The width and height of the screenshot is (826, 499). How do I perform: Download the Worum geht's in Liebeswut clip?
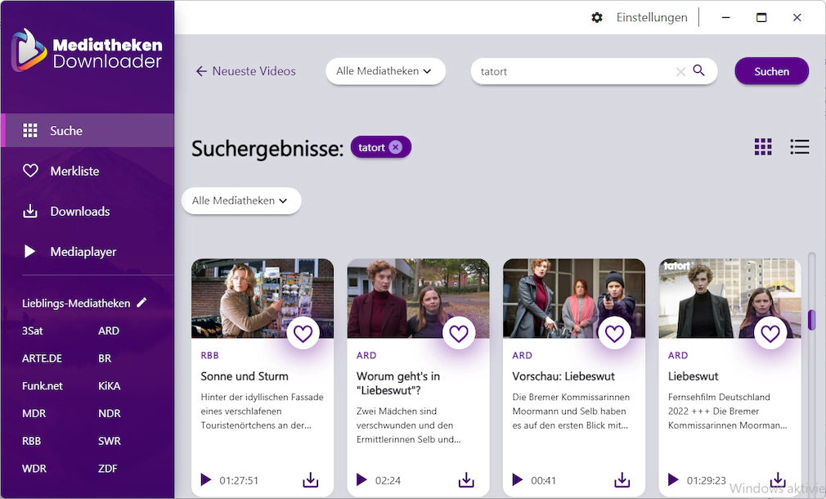466,480
